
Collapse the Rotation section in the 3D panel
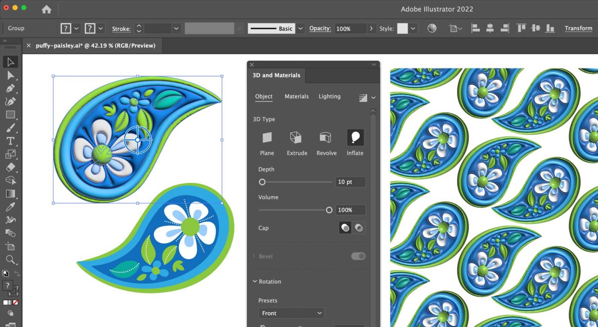point(255,281)
